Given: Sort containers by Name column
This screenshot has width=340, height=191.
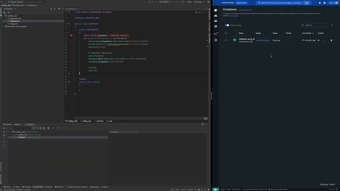Looking at the screenshot, I should click(241, 33).
